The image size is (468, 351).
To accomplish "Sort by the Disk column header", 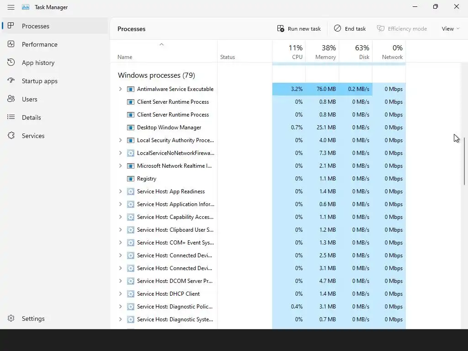I will tap(356, 51).
